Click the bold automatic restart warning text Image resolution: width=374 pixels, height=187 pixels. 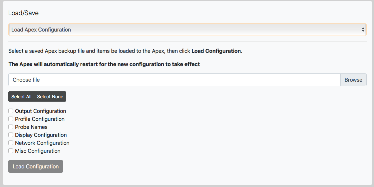(104, 64)
